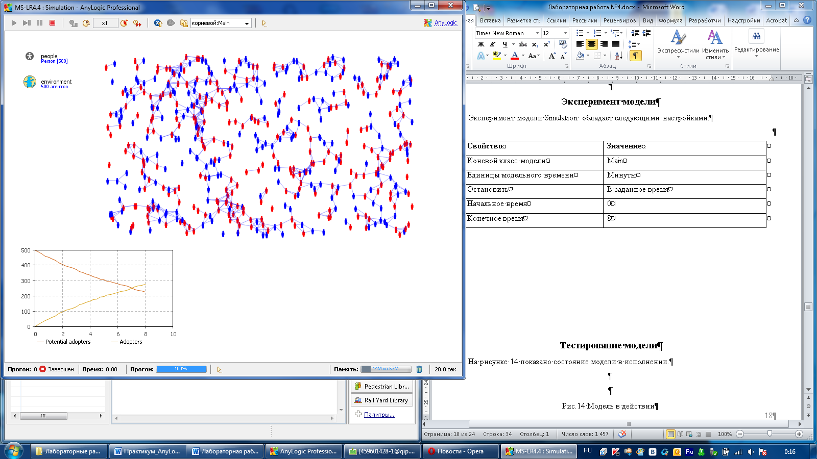Toggle superscript formatting
This screenshot has width=817, height=459.
(546, 44)
